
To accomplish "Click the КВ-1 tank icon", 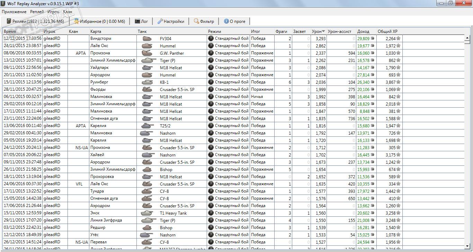I will 147,82.
